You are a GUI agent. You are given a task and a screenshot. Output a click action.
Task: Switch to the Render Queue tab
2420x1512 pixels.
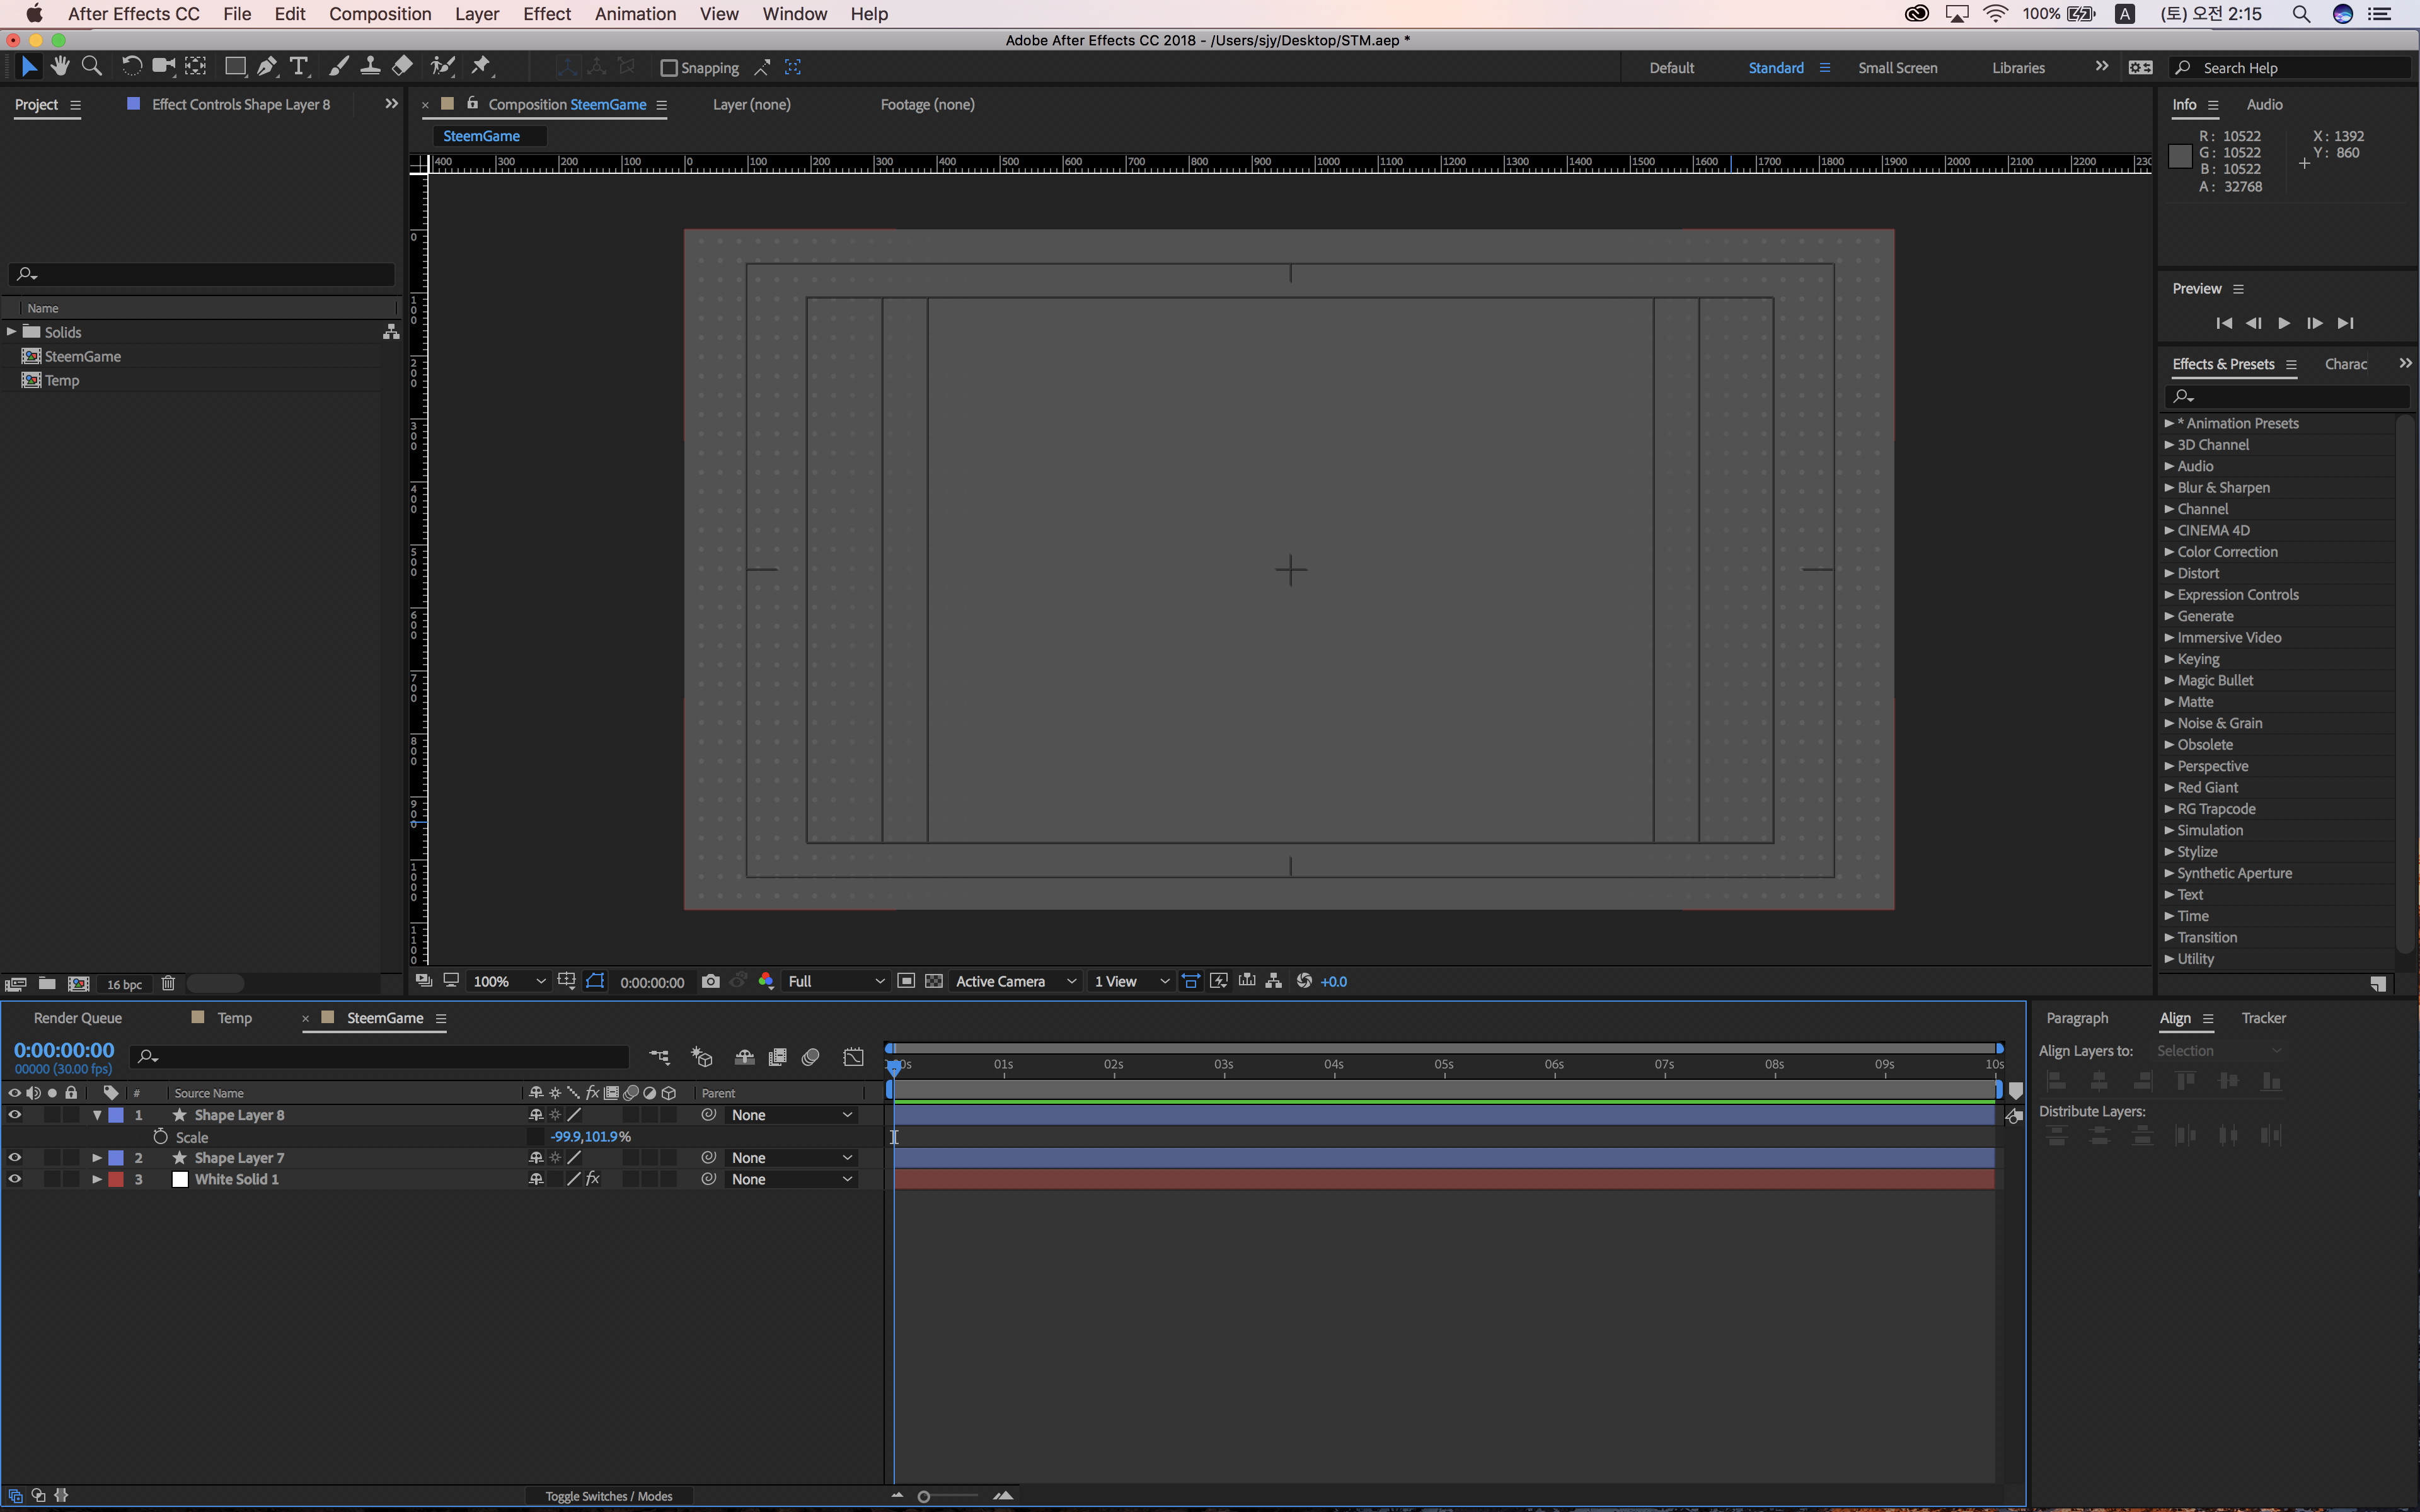pyautogui.click(x=78, y=1018)
